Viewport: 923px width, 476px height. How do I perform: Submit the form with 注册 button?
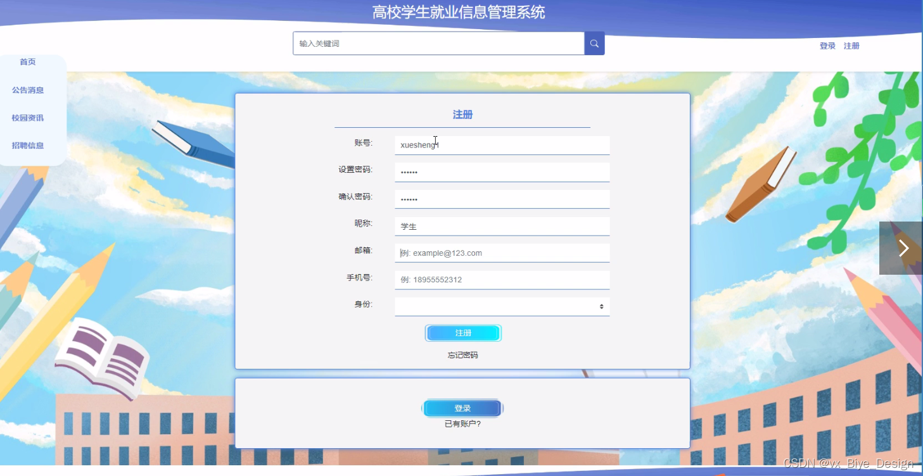click(x=463, y=333)
